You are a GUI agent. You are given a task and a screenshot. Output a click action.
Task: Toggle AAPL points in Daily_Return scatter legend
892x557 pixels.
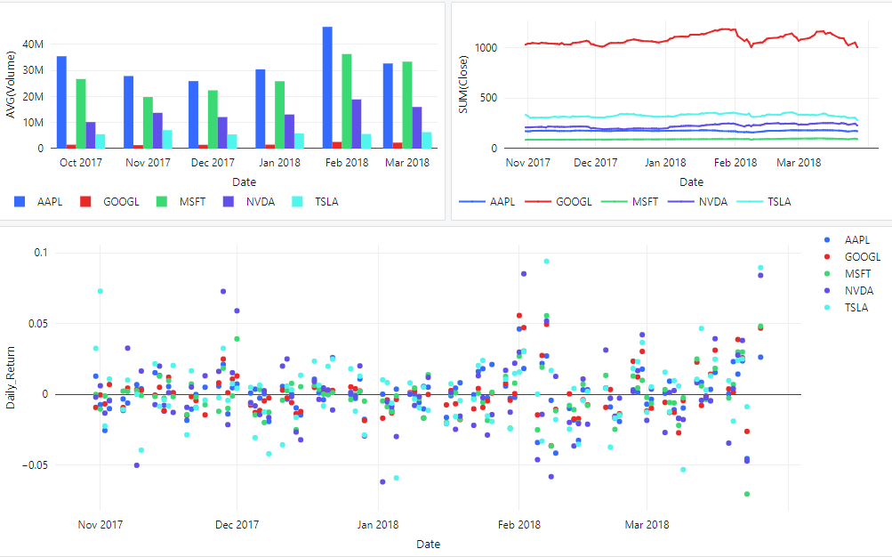pyautogui.click(x=848, y=240)
